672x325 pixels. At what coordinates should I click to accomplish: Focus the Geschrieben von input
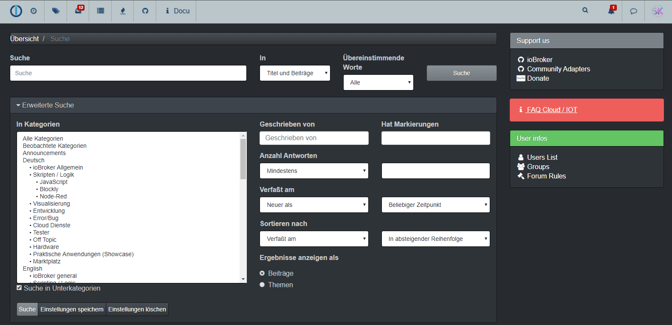[x=314, y=138]
